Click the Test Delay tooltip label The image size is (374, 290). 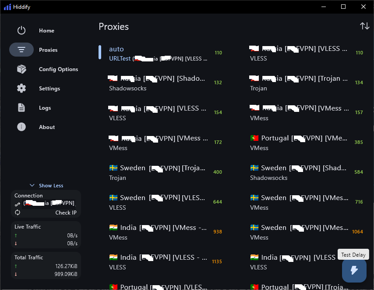[x=353, y=254]
